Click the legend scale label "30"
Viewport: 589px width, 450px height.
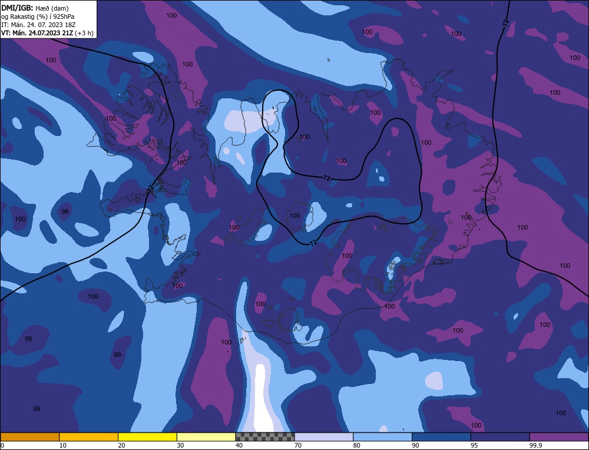[x=180, y=445]
